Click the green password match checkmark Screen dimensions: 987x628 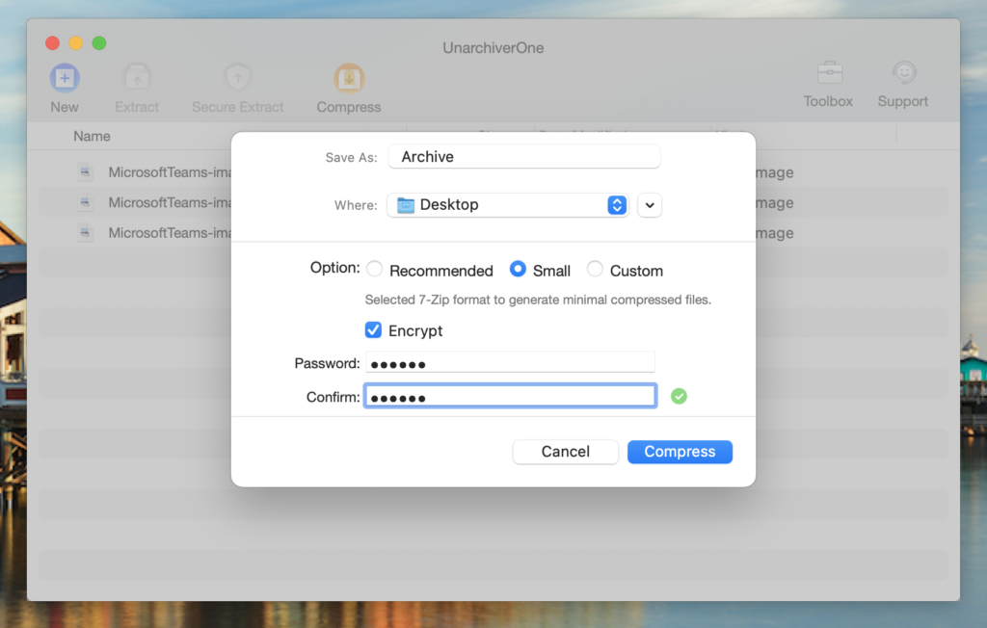point(679,396)
